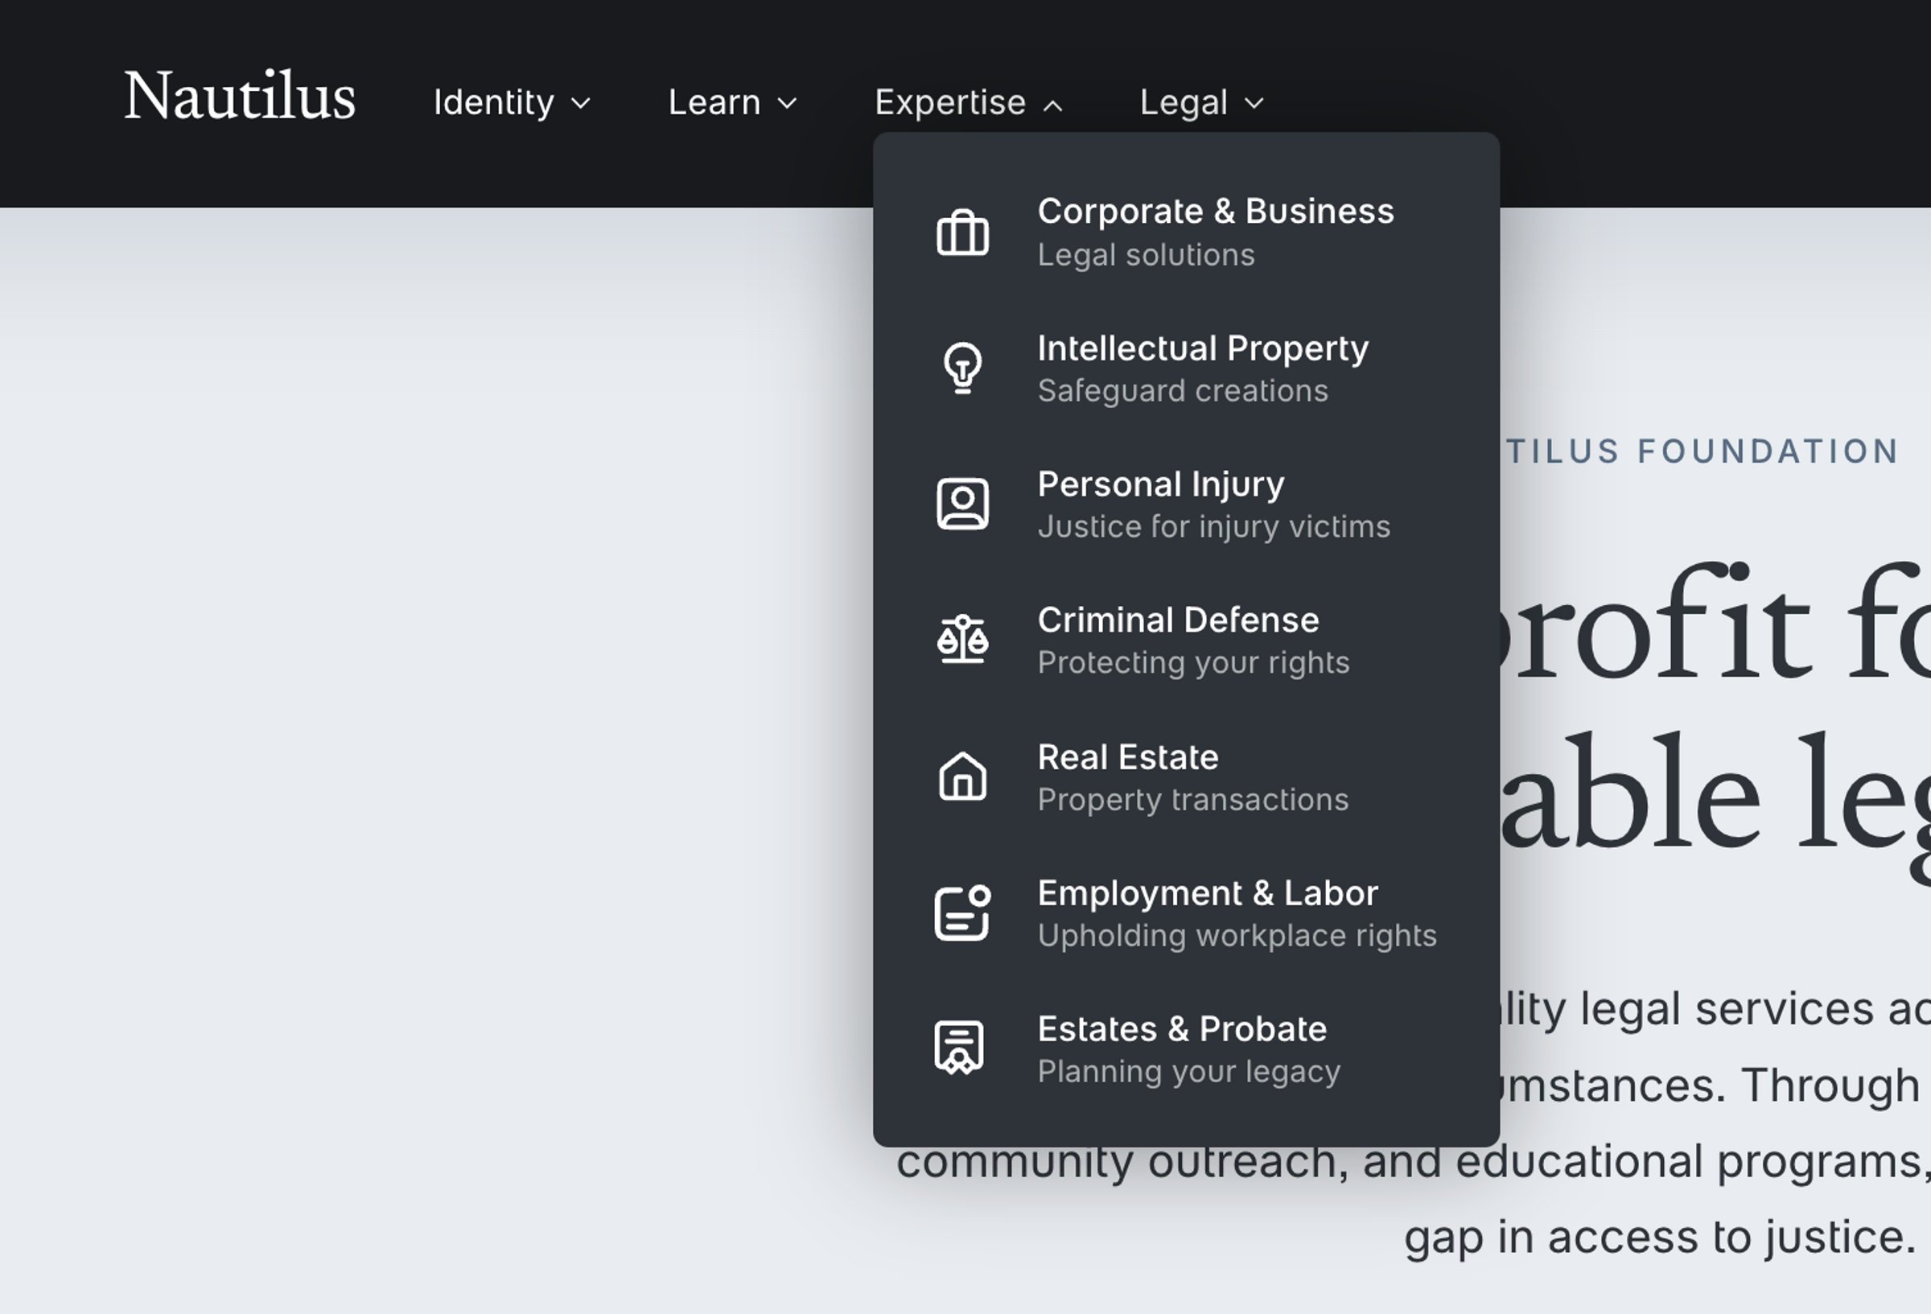Click the 'Planning your legacy' subtitle
Screen dimensions: 1931x1314
click(1189, 1071)
